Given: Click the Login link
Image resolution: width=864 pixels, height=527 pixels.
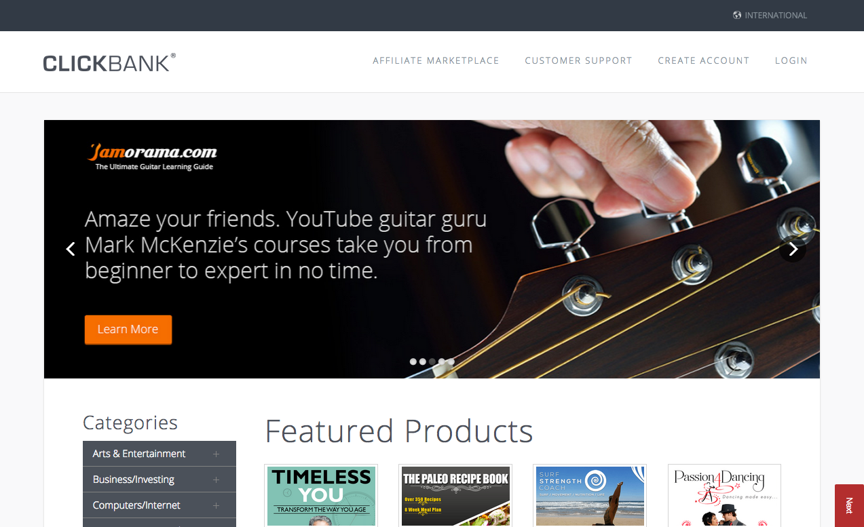Looking at the screenshot, I should [x=791, y=61].
